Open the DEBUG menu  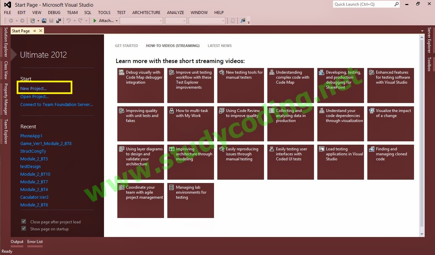coord(54,12)
